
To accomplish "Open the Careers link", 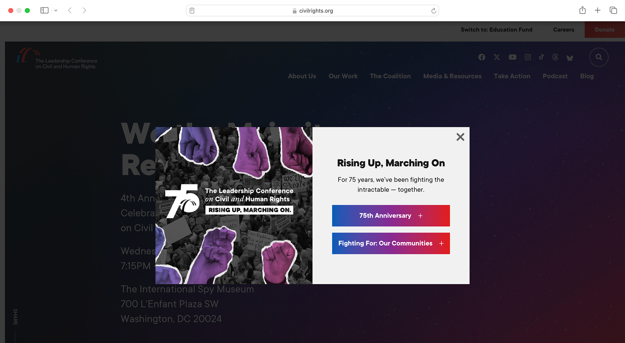I will [563, 30].
